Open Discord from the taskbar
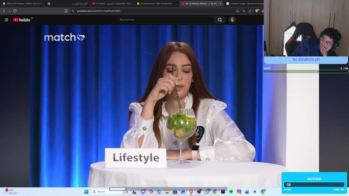This screenshot has width=349, height=196. 143,192
